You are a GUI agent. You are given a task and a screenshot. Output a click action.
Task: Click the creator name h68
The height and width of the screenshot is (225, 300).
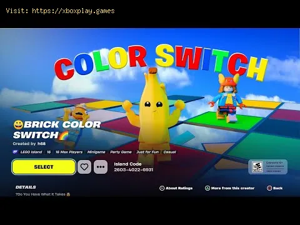pos(41,144)
